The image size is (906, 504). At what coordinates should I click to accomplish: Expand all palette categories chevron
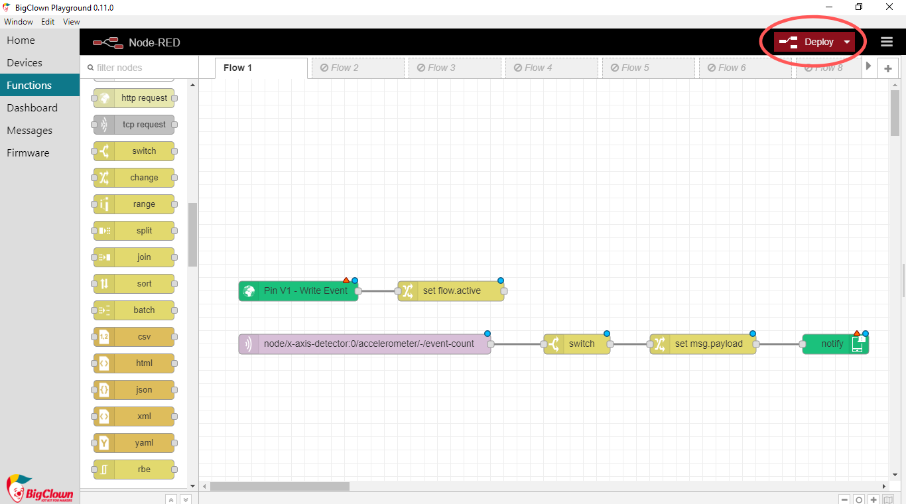pyautogui.click(x=186, y=499)
